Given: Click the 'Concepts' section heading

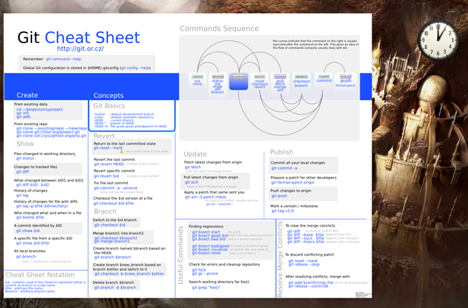Looking at the screenshot, I should click(108, 96).
